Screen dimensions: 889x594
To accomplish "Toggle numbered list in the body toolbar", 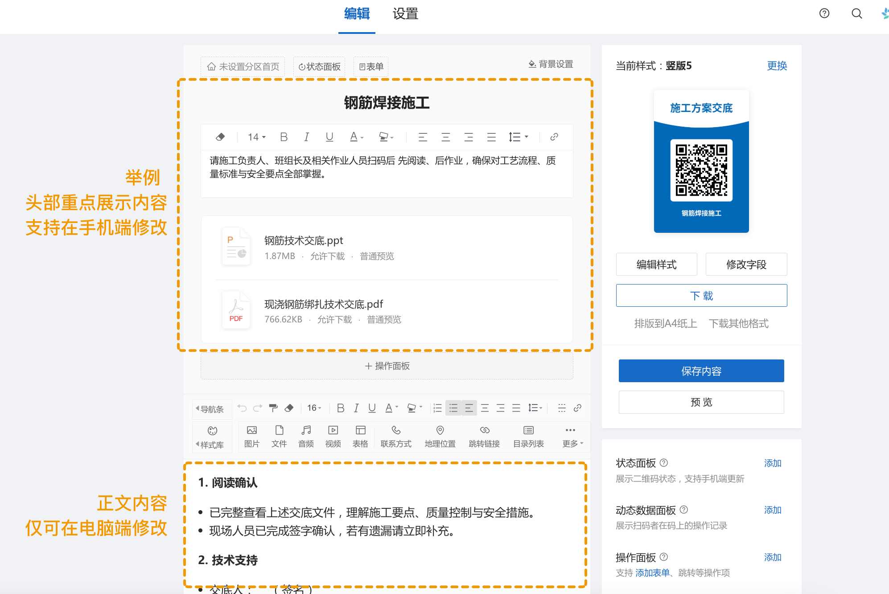I will pos(438,408).
